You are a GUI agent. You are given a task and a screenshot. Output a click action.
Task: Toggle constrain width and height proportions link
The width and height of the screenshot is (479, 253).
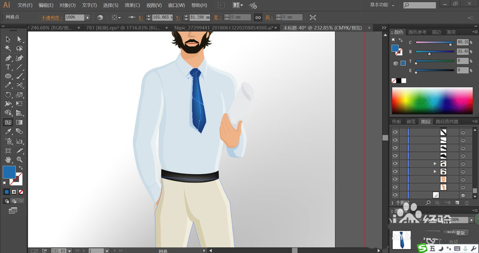click(258, 18)
